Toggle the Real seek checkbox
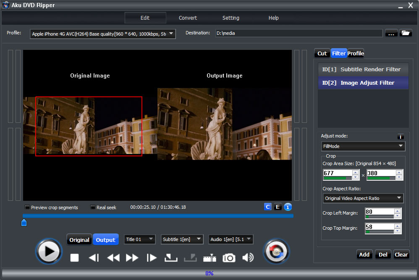Image resolution: width=419 pixels, height=280 pixels. click(93, 207)
